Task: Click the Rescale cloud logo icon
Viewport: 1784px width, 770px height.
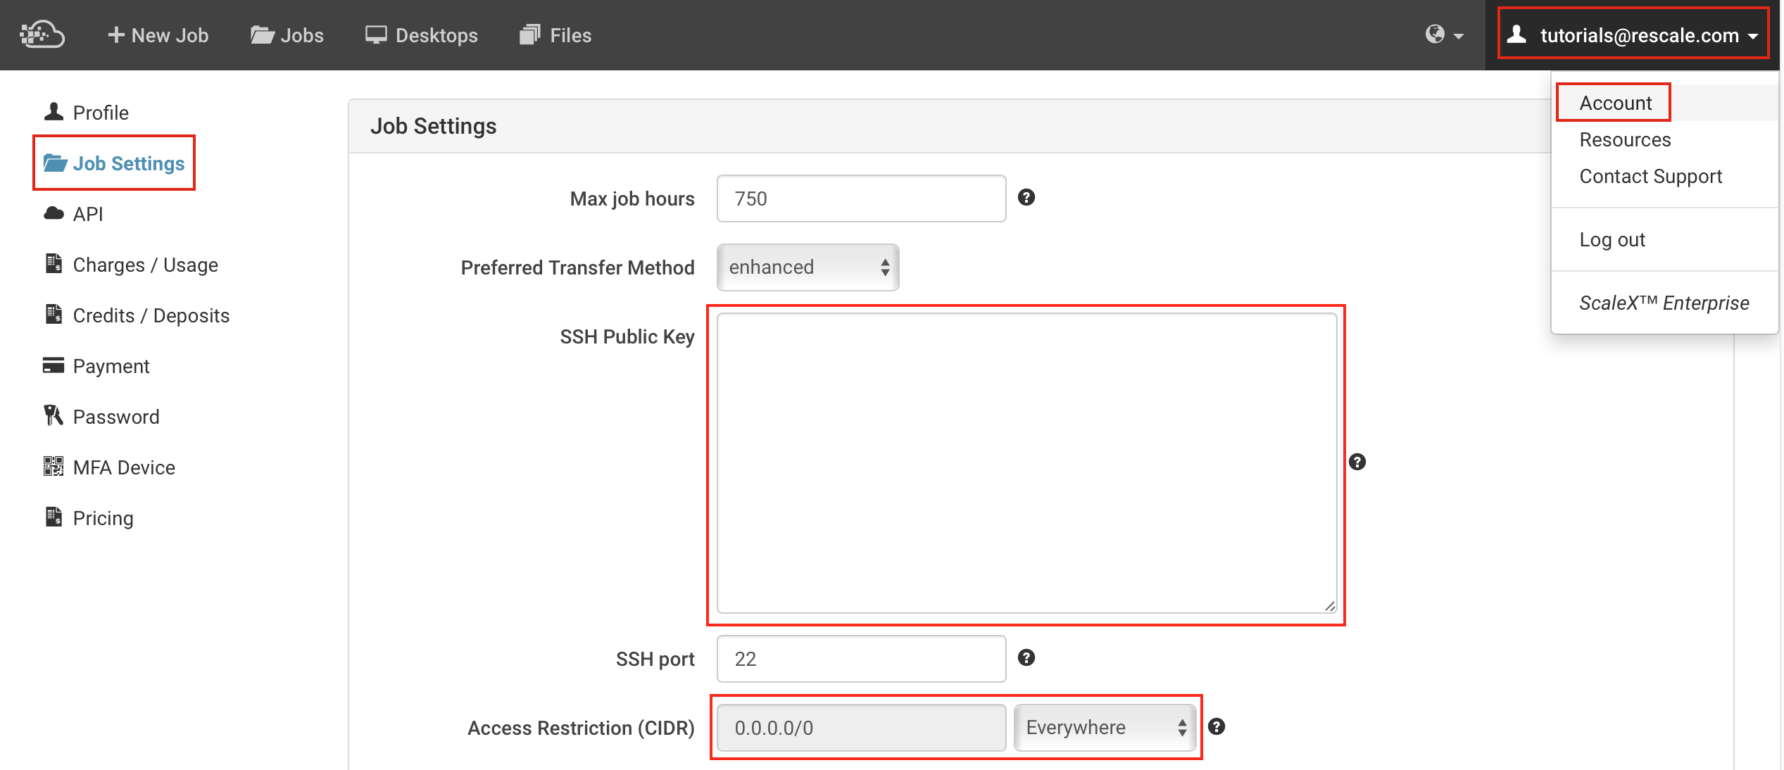Action: click(x=42, y=34)
